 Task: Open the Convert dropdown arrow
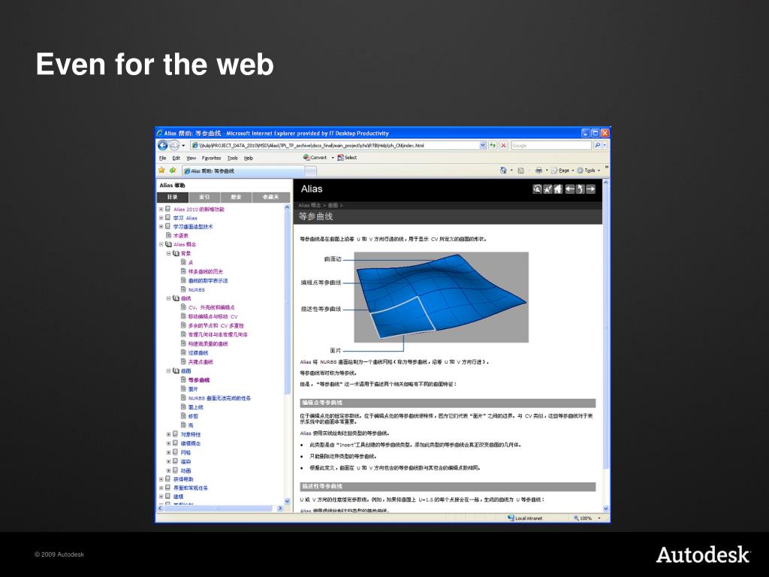coord(333,158)
